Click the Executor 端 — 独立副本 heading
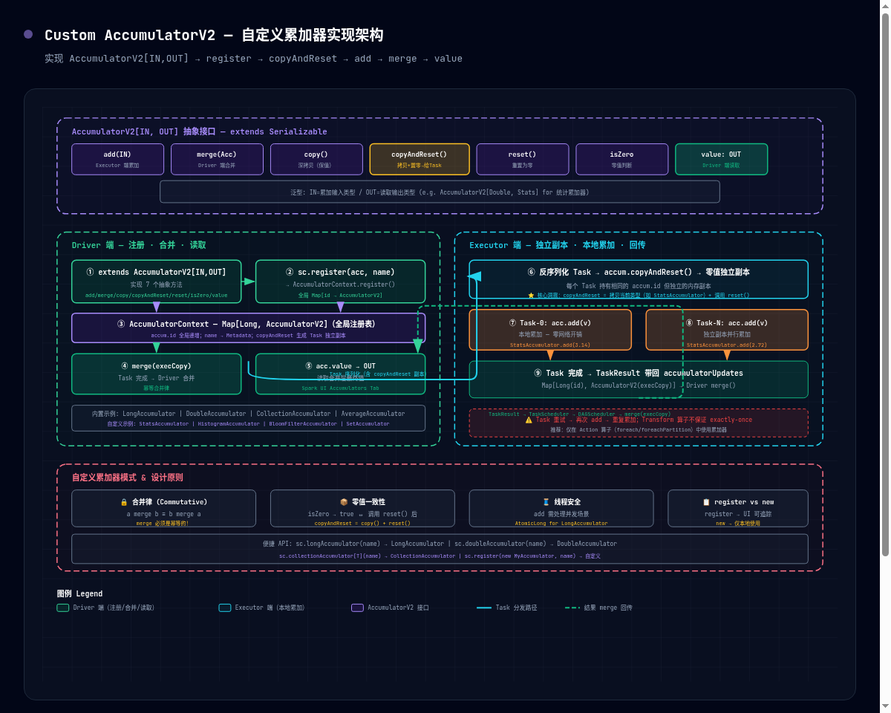 (x=558, y=245)
